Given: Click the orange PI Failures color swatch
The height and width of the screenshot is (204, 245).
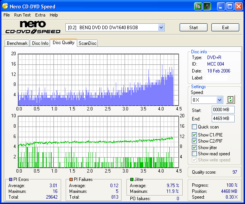Looking at the screenshot, I should 71,179.
